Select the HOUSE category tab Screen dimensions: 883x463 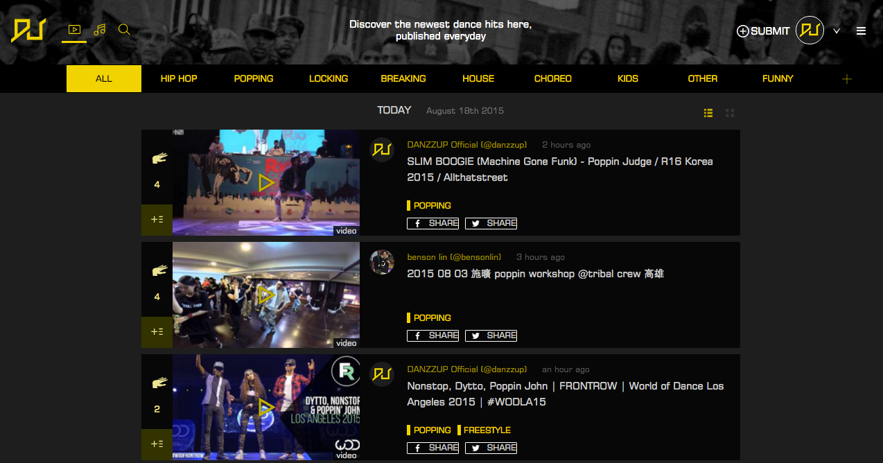pyautogui.click(x=478, y=78)
